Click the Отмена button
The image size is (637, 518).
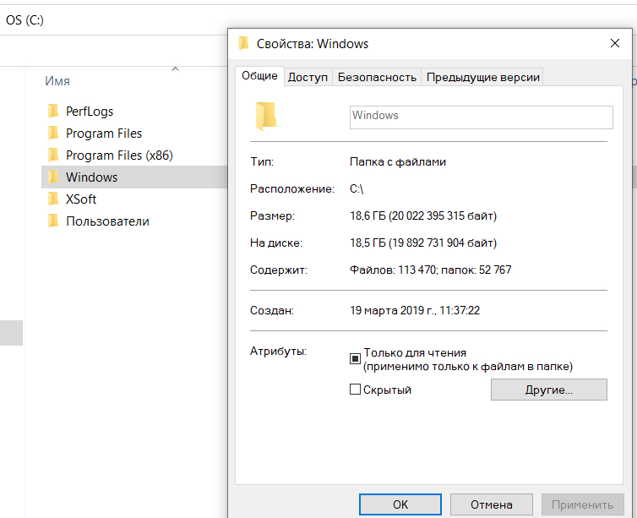[x=492, y=504]
